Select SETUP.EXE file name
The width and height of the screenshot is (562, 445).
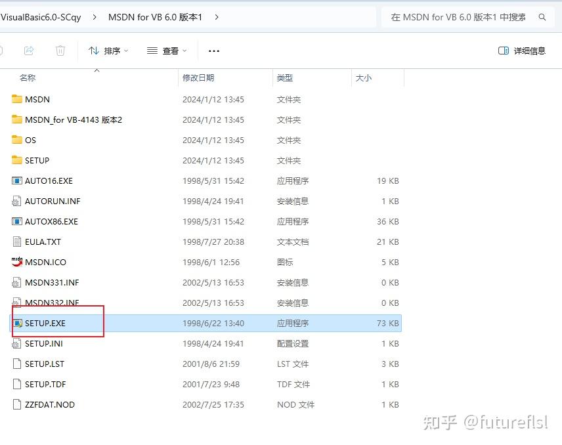coord(45,323)
